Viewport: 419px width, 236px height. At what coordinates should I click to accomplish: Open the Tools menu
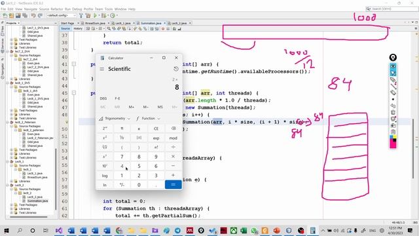tap(109, 9)
